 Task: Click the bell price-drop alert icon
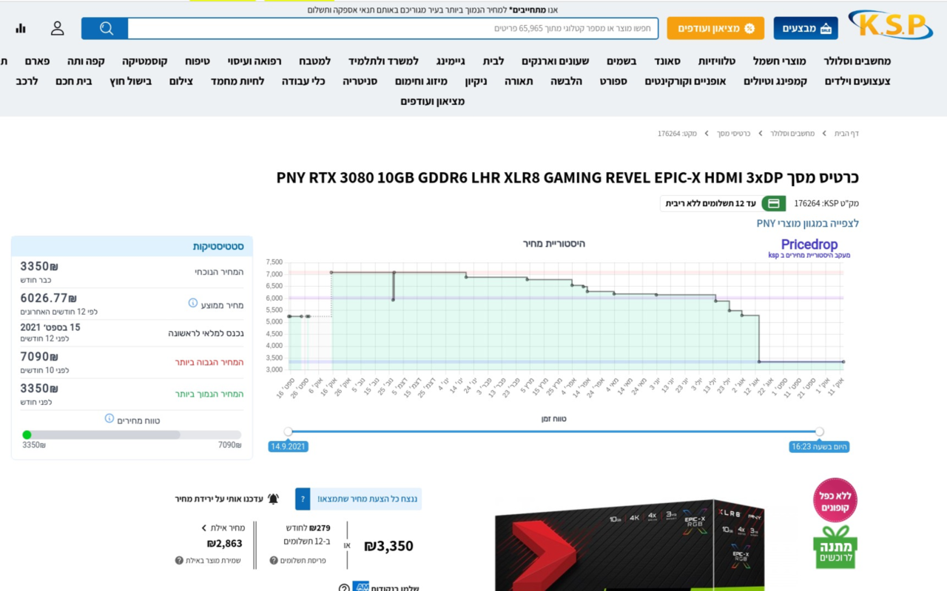click(273, 499)
